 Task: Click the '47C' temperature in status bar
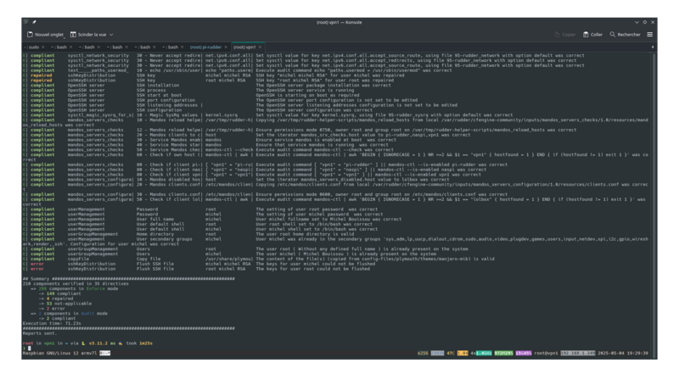point(451,354)
